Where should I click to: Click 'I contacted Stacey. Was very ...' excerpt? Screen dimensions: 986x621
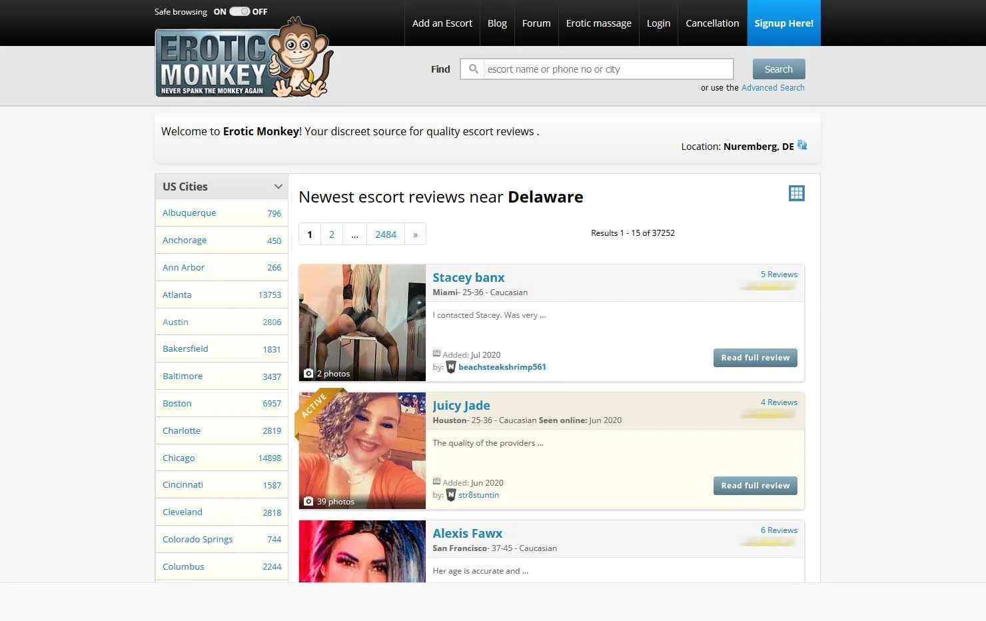pos(489,315)
